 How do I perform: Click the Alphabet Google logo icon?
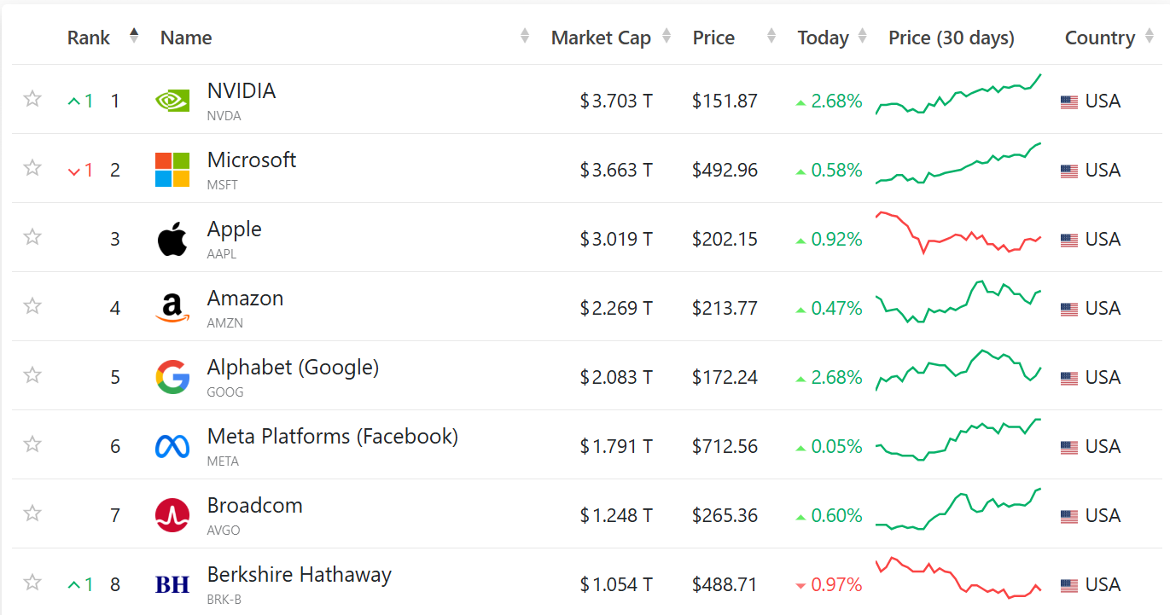172,377
